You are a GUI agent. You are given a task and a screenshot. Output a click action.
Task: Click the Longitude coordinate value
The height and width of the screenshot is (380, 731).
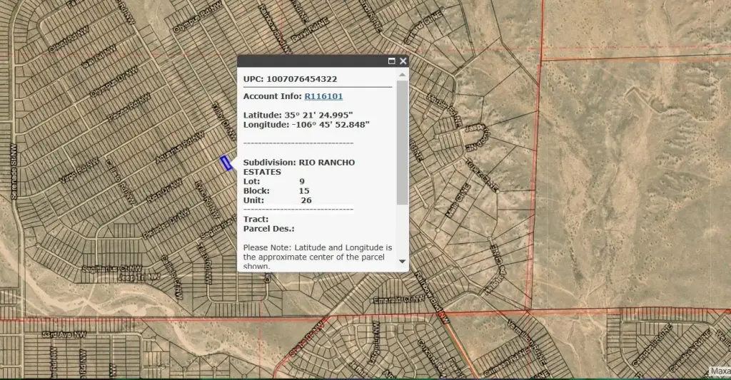click(x=332, y=125)
